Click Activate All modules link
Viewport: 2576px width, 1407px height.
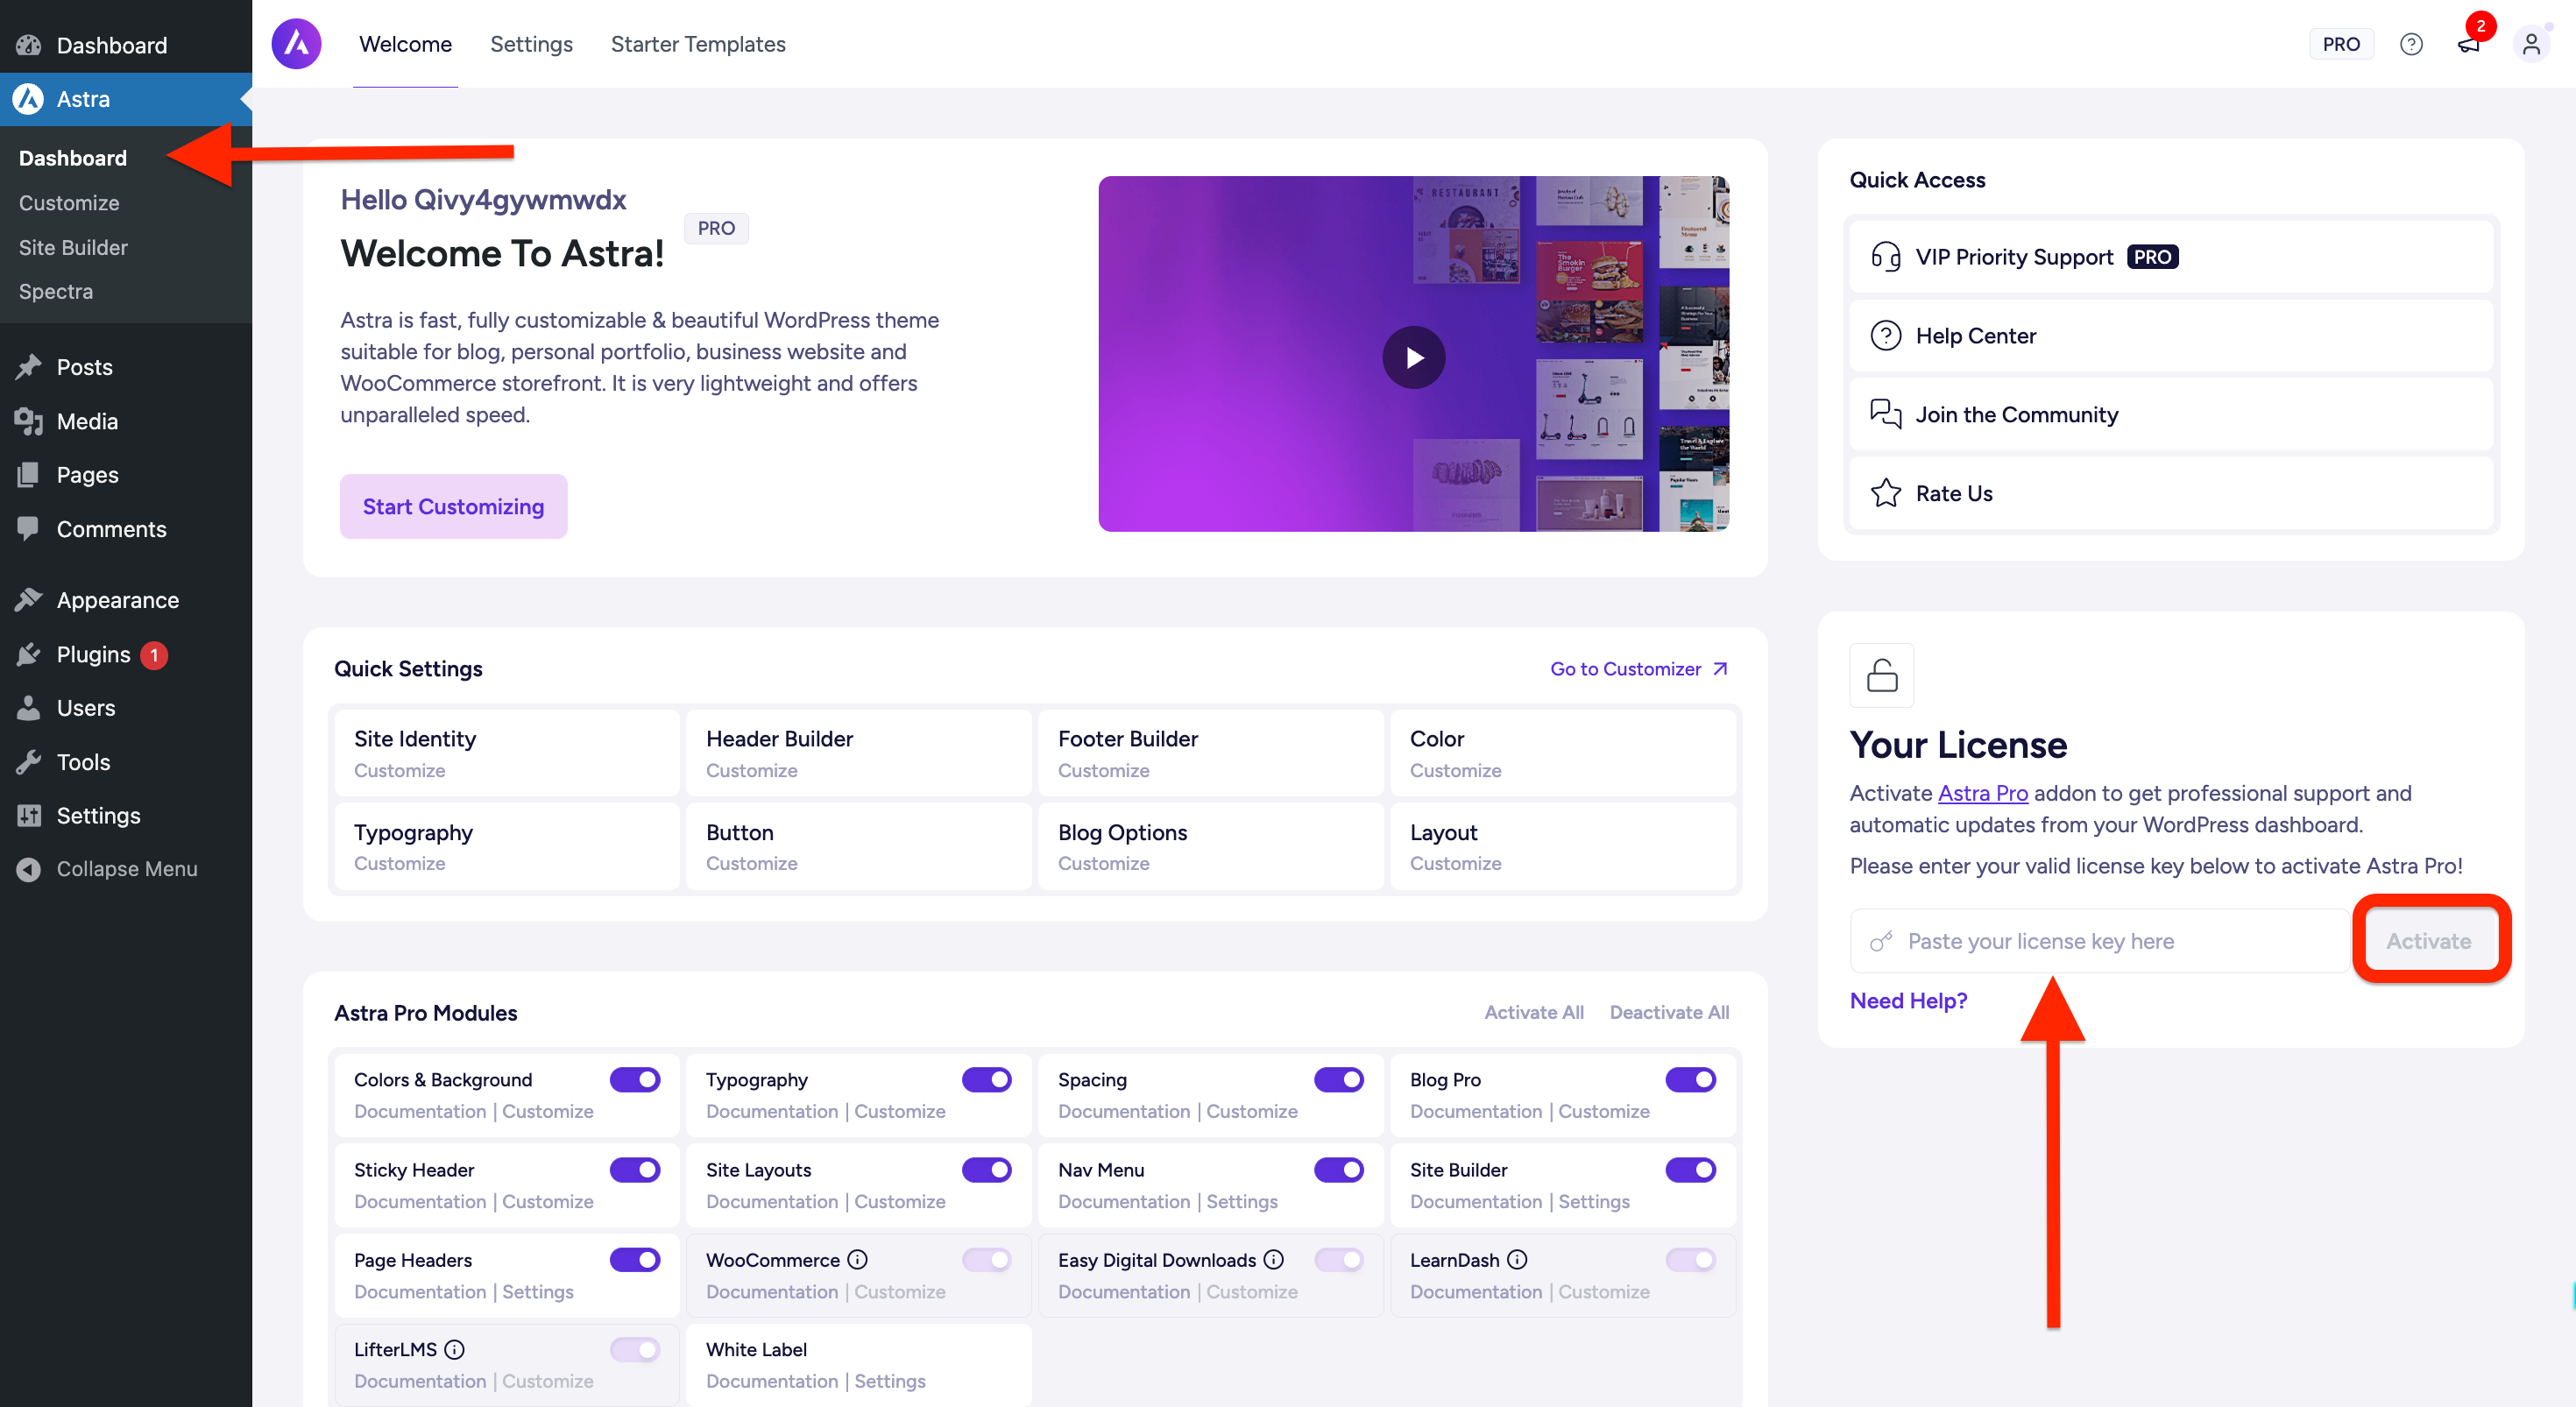1533,1012
